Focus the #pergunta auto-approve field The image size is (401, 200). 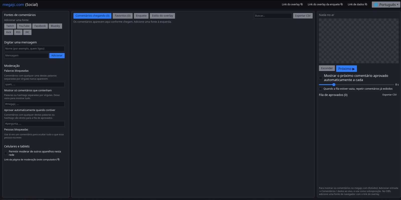click(x=34, y=124)
